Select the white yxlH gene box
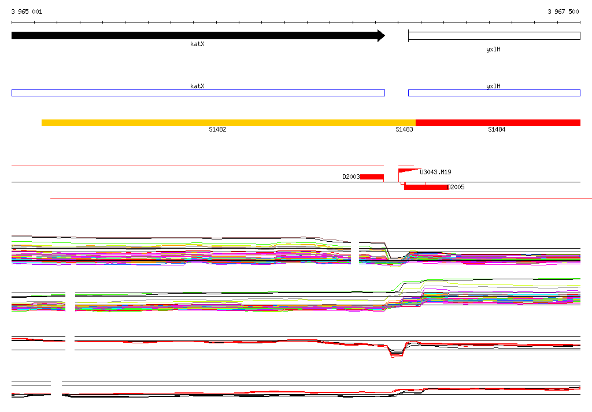 coord(494,36)
